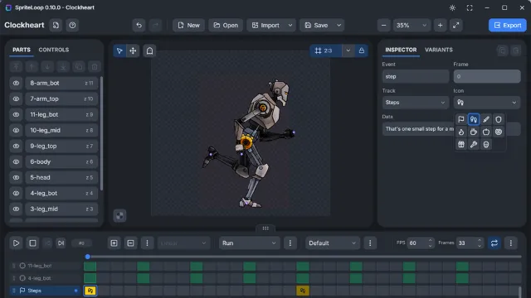Click the Event name field
The width and height of the screenshot is (531, 298).
(x=416, y=77)
